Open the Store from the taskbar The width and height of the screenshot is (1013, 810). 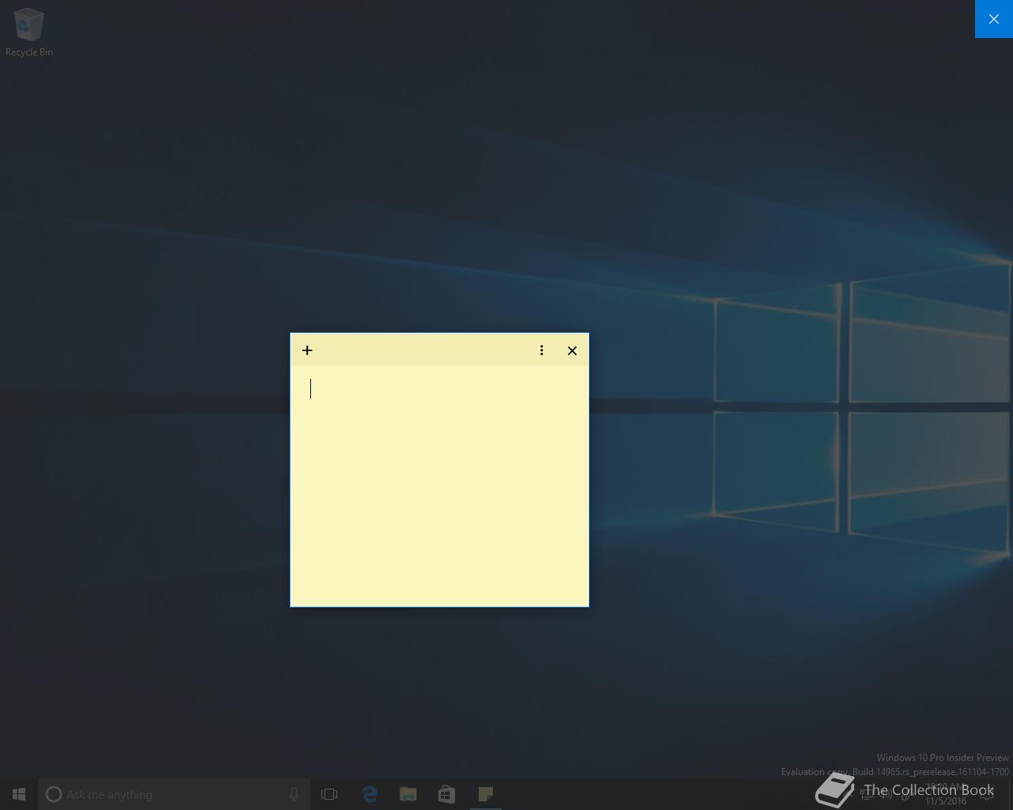pos(447,794)
